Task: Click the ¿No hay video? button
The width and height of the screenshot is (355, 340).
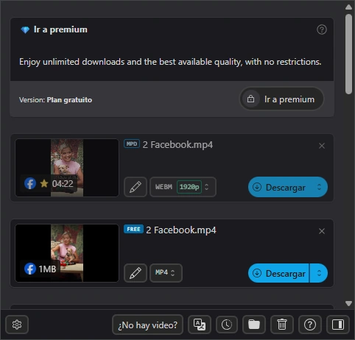Action: point(147,325)
